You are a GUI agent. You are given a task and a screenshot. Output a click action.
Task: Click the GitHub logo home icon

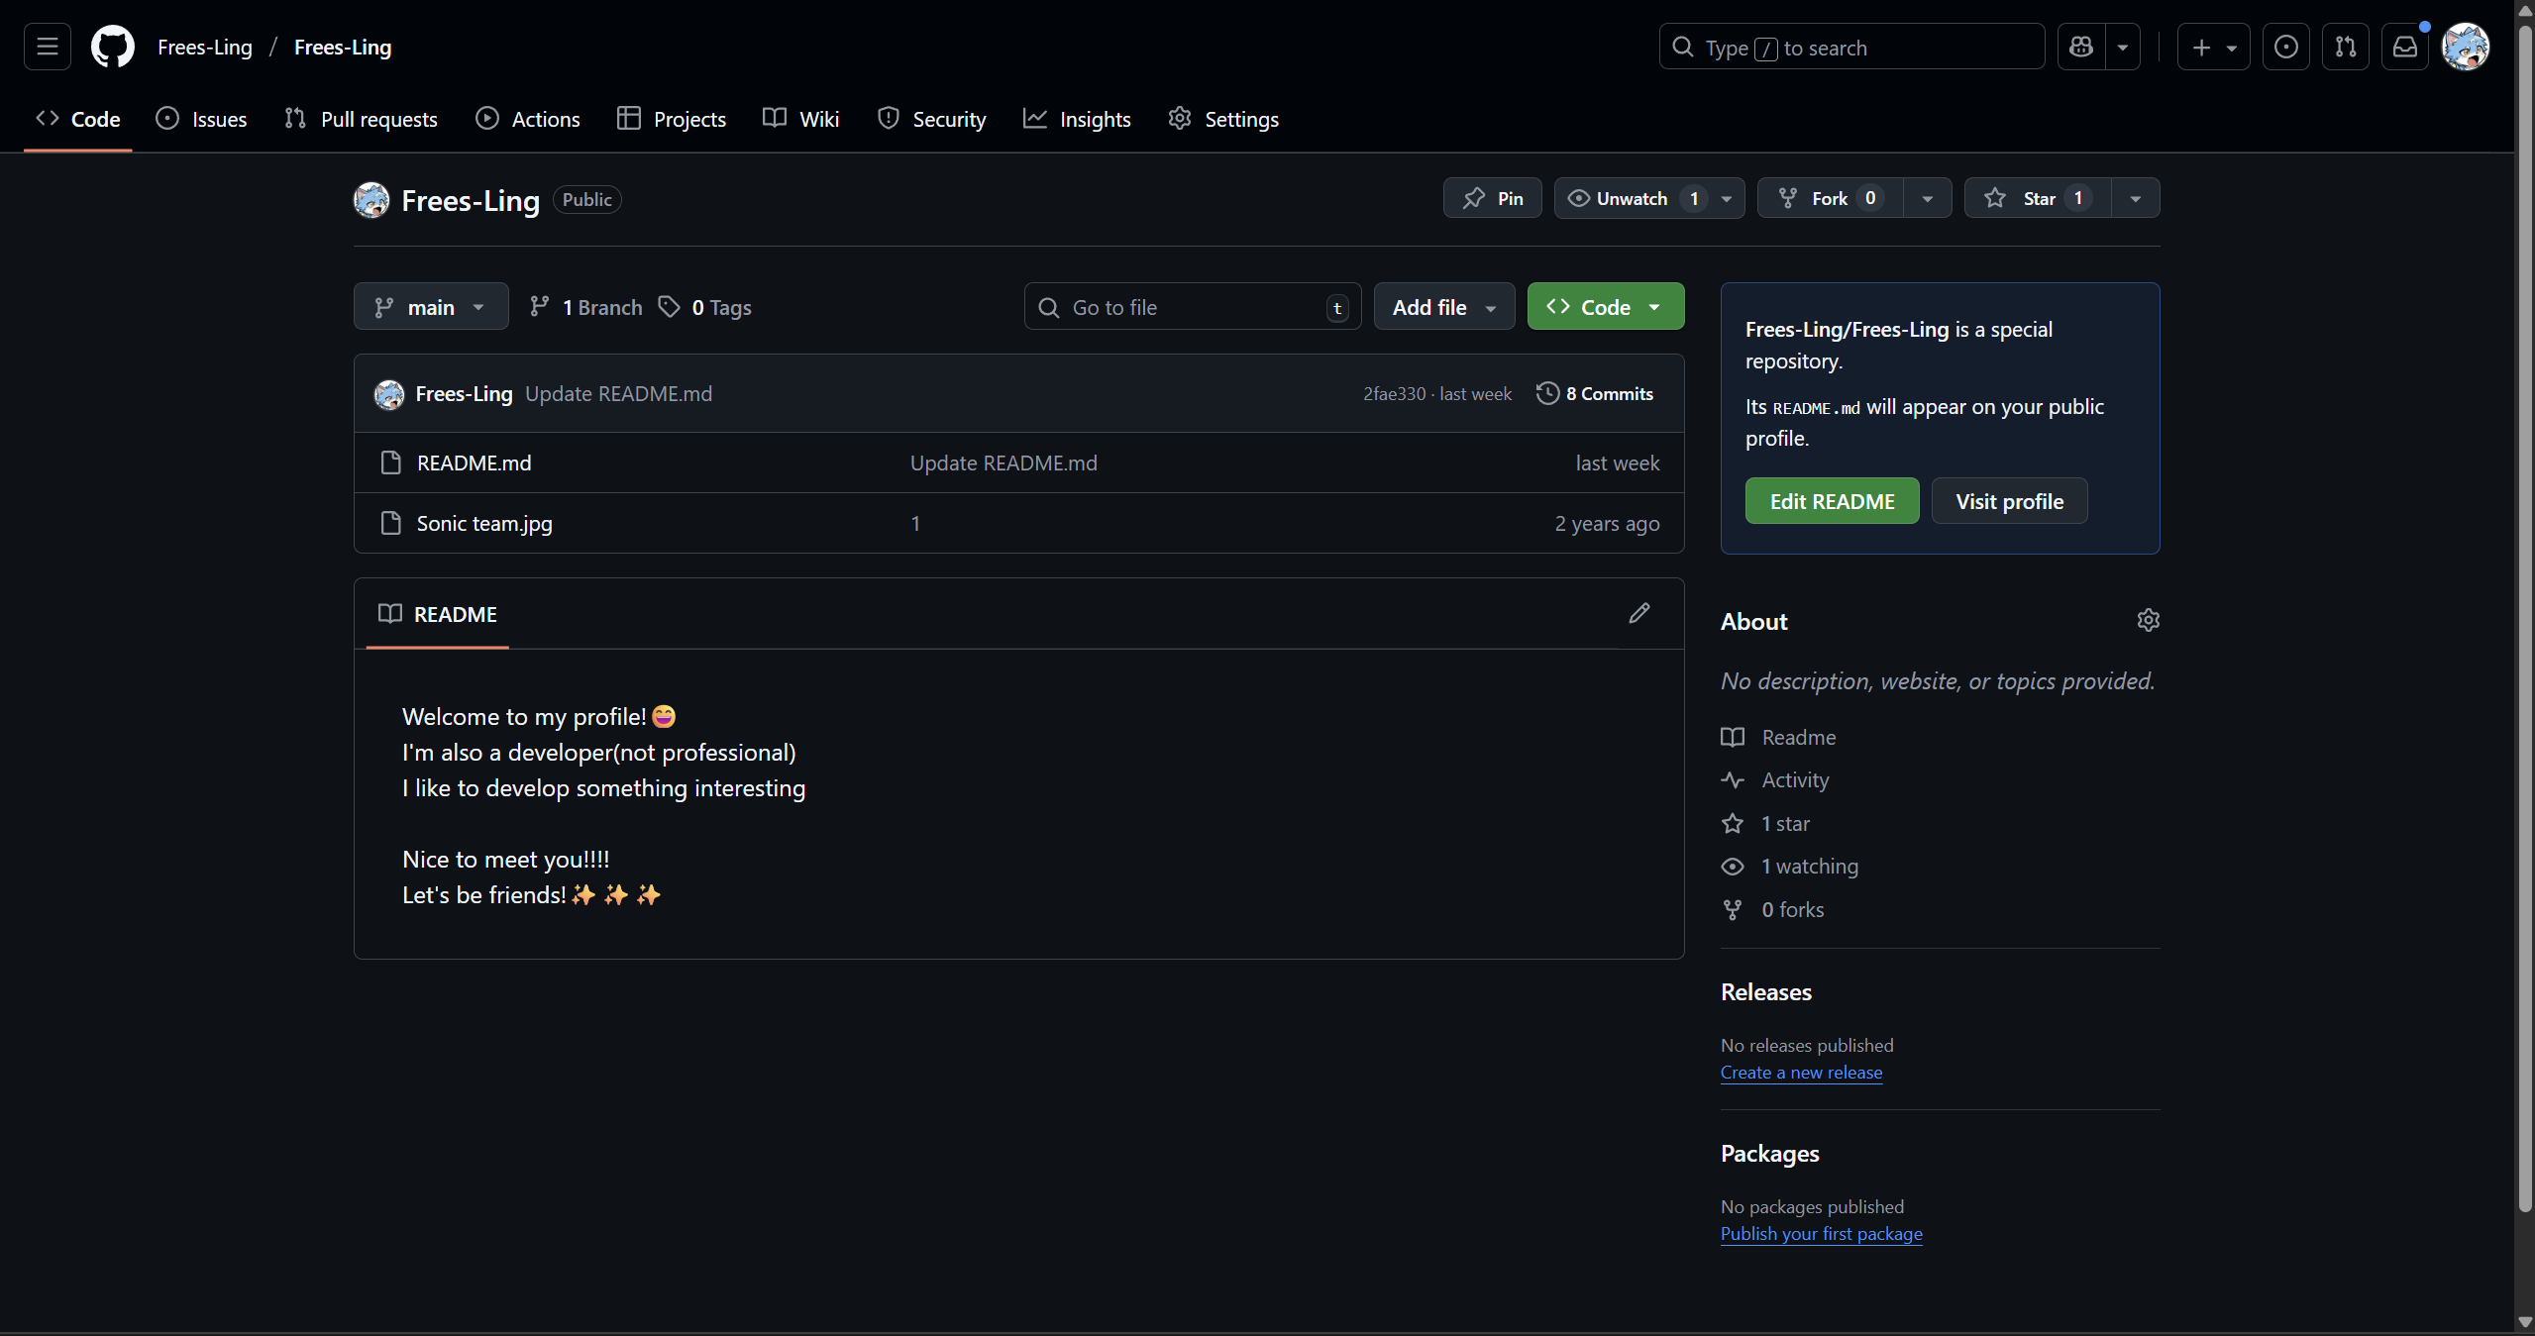[x=112, y=47]
